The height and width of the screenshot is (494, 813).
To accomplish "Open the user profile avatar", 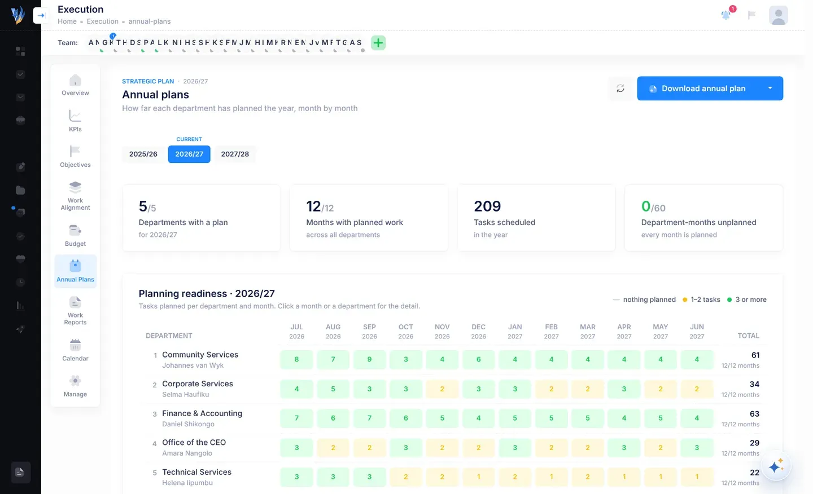I will (779, 15).
